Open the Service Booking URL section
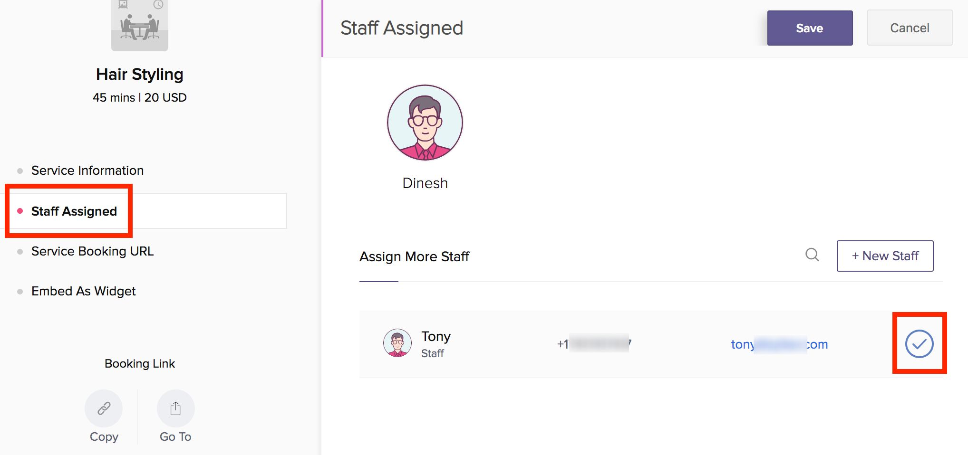 pyautogui.click(x=92, y=251)
